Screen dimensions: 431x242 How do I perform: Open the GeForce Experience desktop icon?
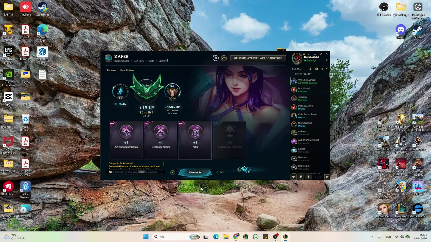pyautogui.click(x=8, y=78)
